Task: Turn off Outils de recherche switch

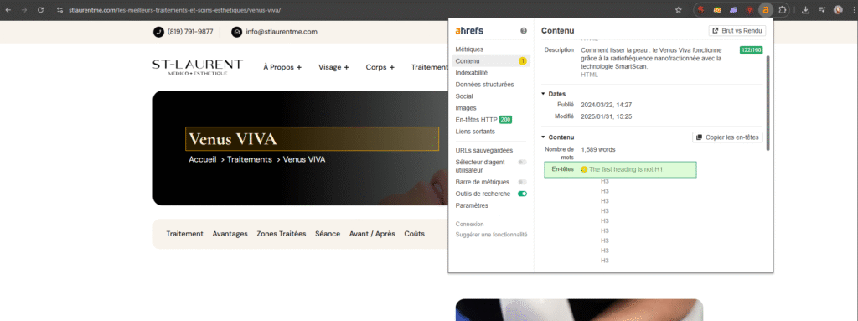Action: (522, 194)
